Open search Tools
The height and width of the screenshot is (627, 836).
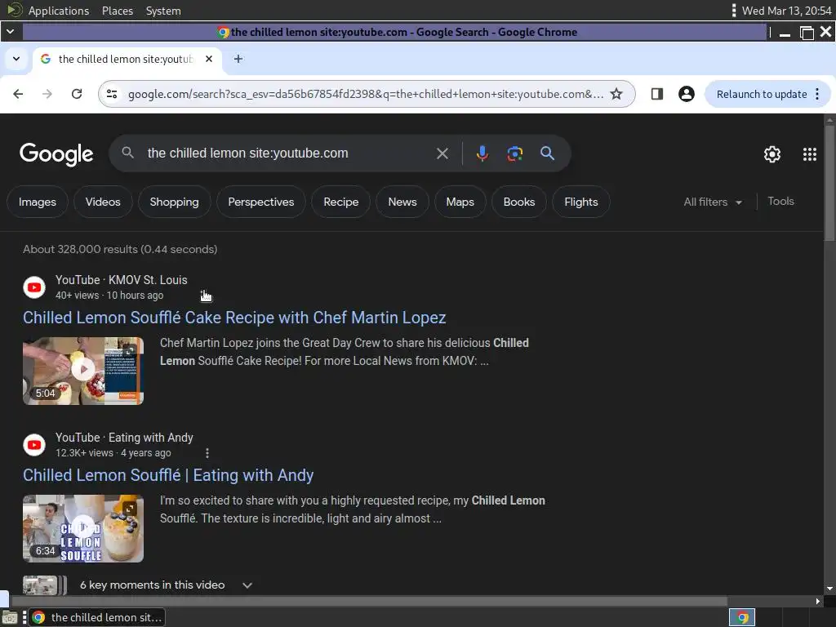point(780,201)
